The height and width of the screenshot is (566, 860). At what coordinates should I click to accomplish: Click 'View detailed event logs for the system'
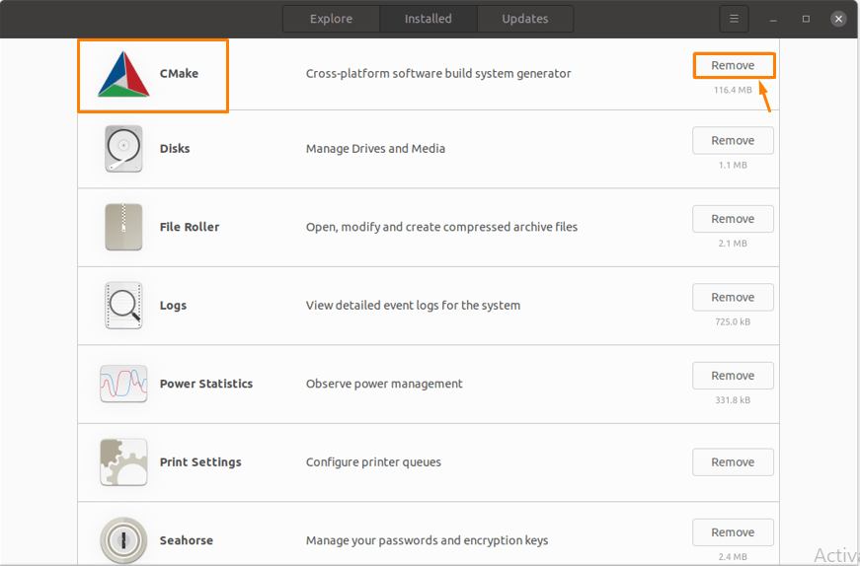click(x=413, y=306)
